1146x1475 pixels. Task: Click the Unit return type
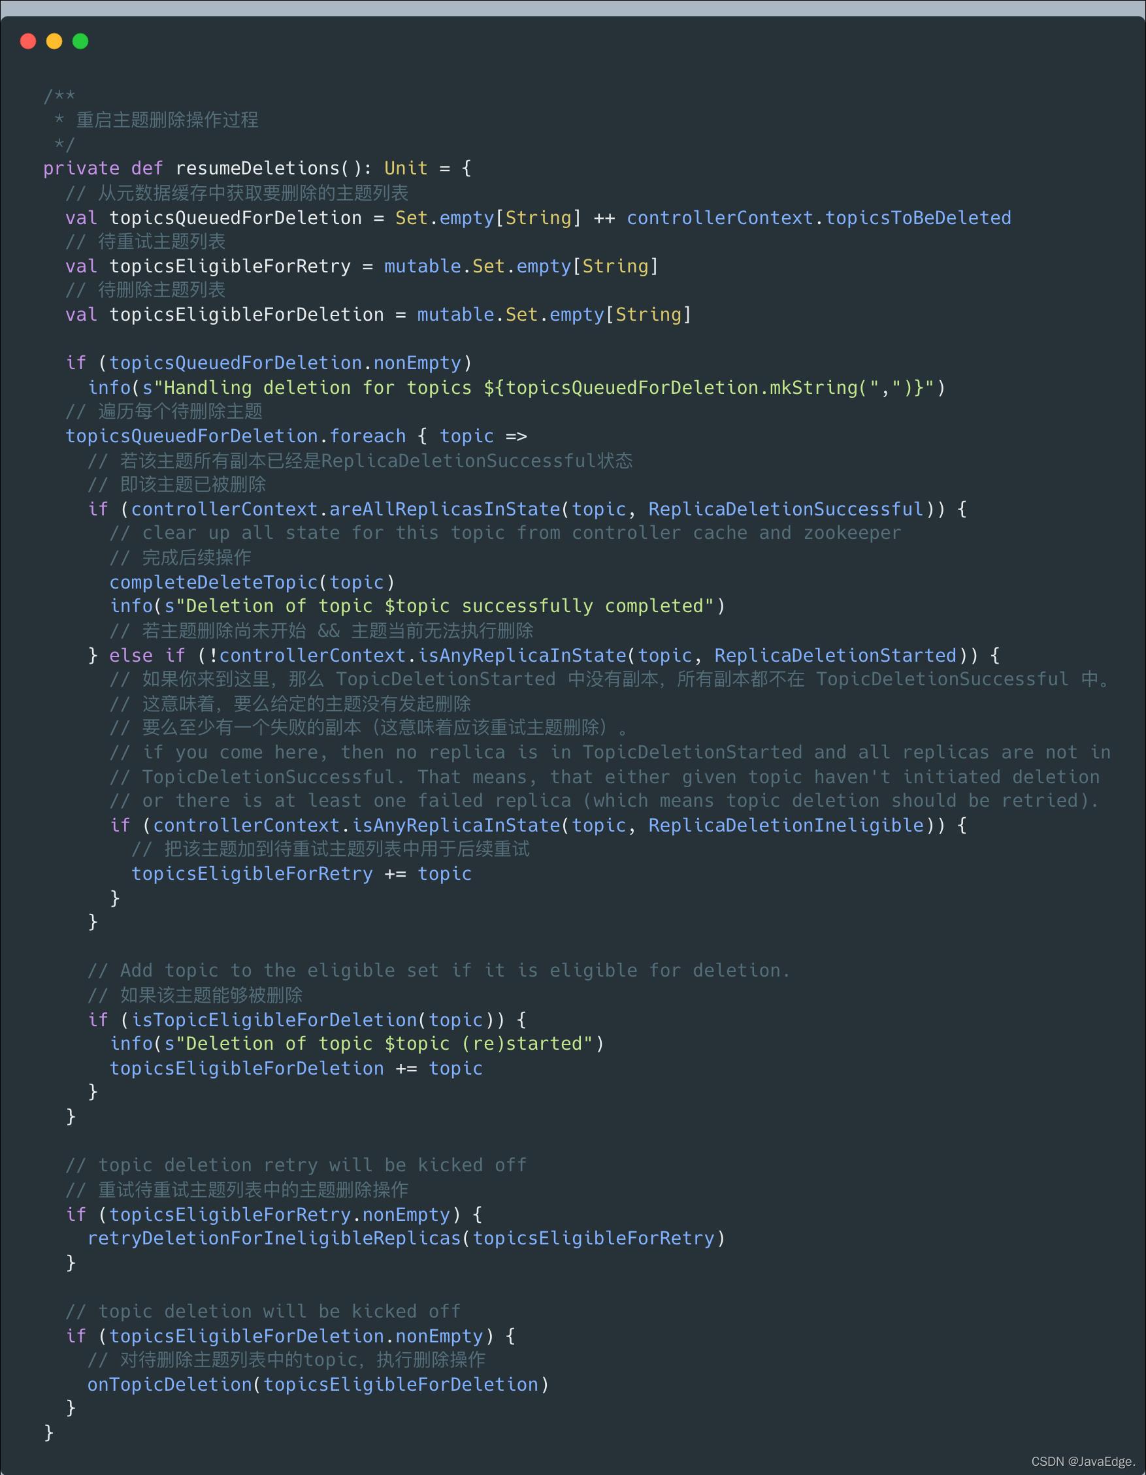click(406, 168)
